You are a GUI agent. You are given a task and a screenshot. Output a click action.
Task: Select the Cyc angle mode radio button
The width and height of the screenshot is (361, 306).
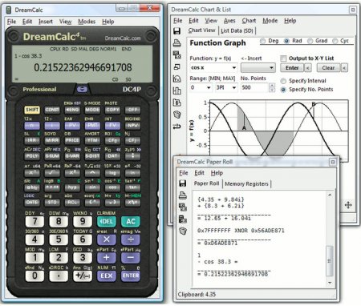click(x=335, y=41)
